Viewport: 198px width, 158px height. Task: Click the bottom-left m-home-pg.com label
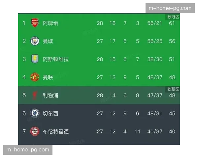(x=28, y=150)
